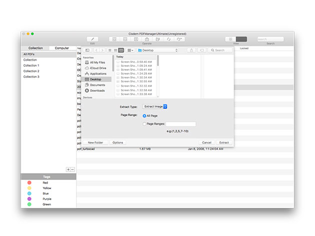Image resolution: width=315 pixels, height=236 pixels.
Task: Click the Page Ranges text field
Action: pos(181,124)
